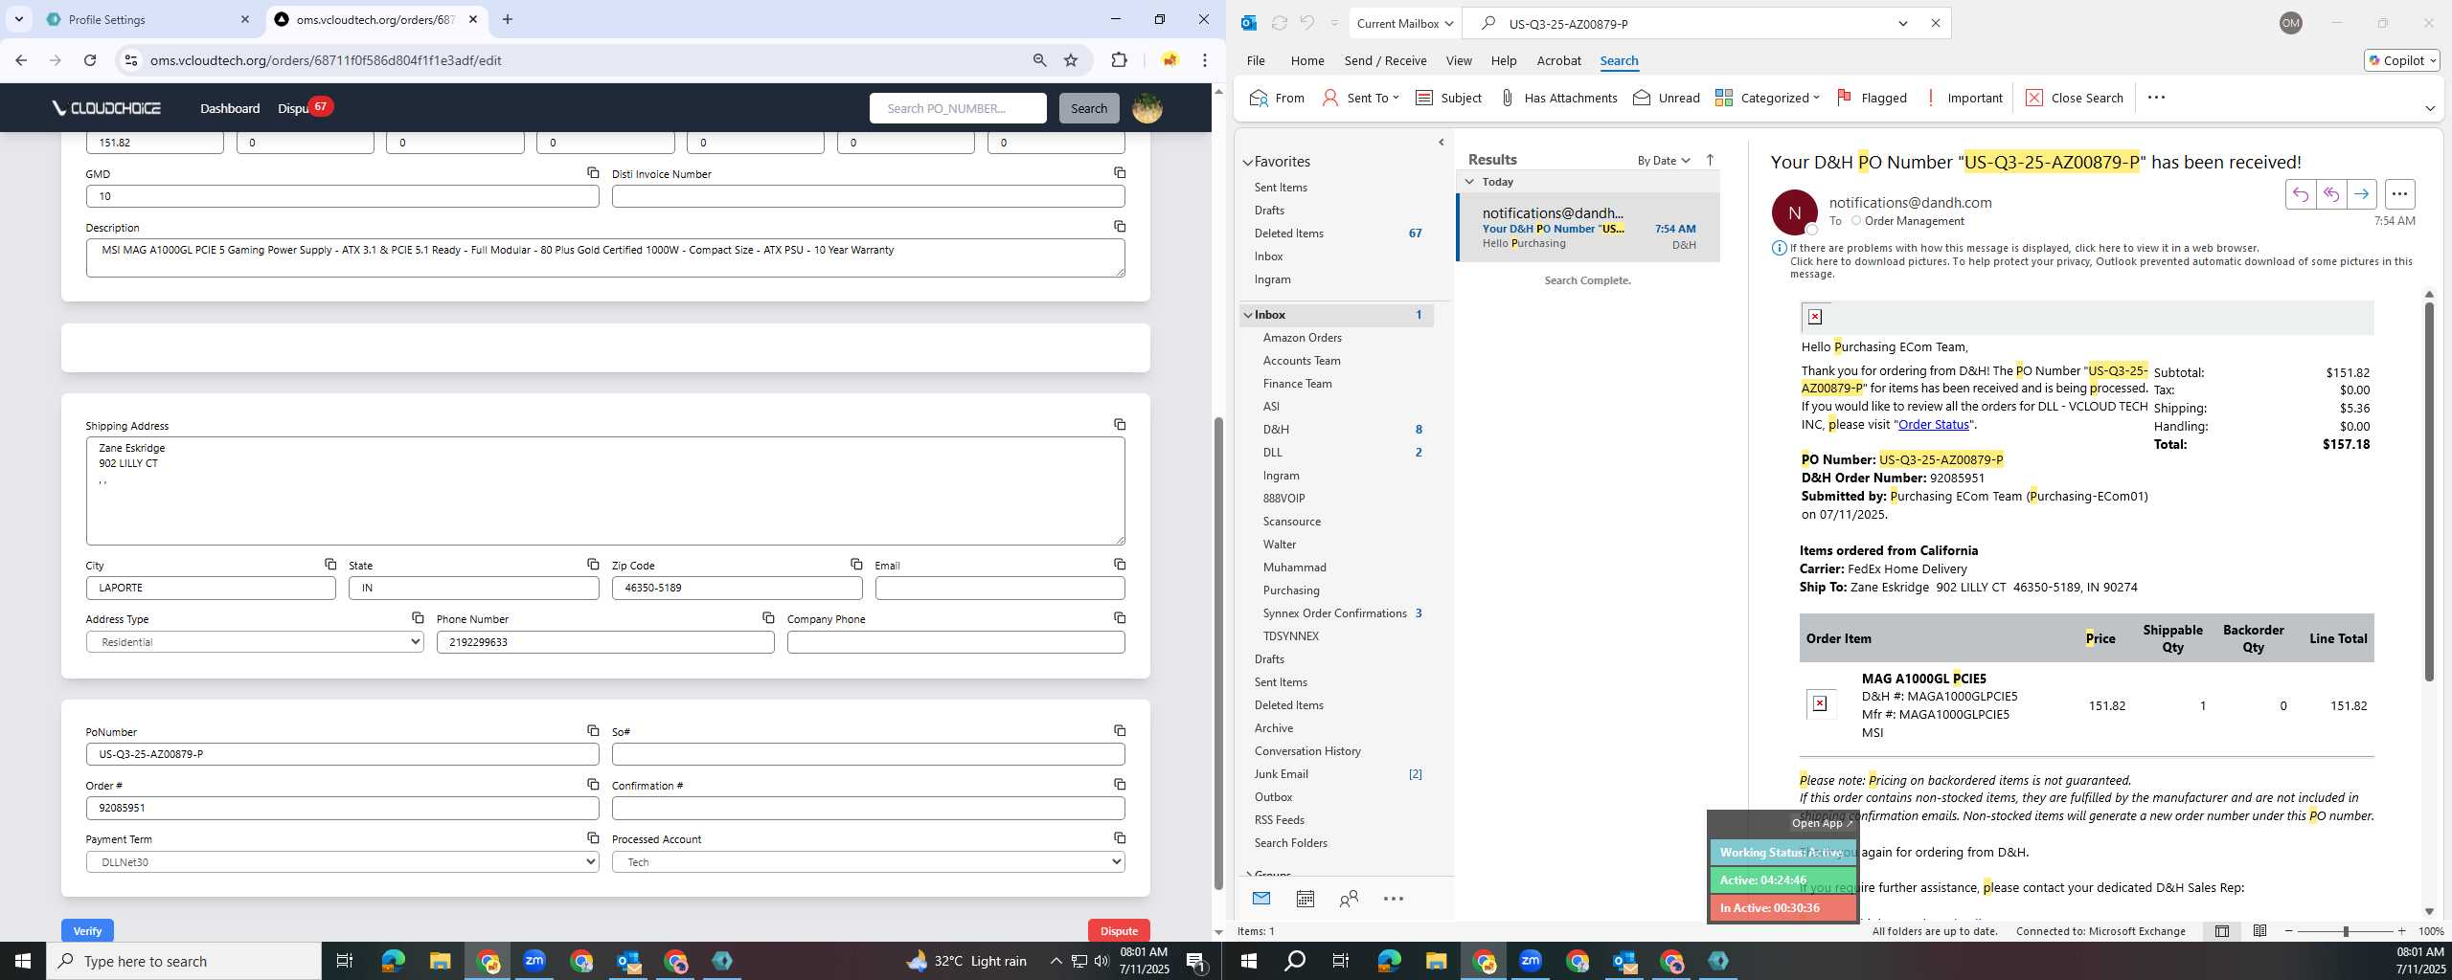The width and height of the screenshot is (2452, 980).
Task: Switch to Profile Settings browser tab
Action: tap(148, 19)
